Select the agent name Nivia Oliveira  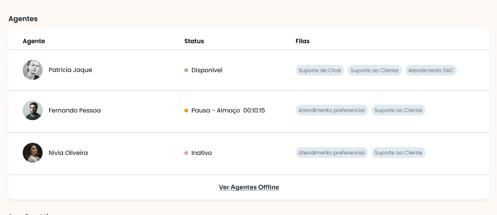point(68,153)
